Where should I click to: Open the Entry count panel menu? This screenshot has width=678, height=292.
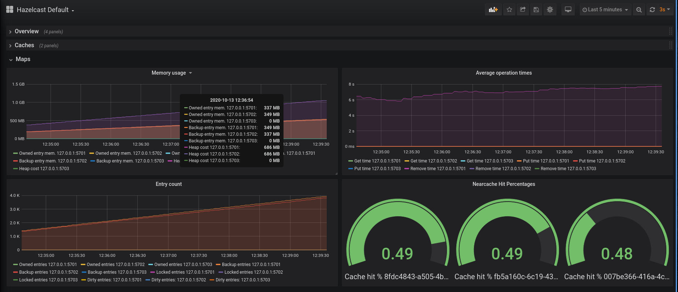click(x=168, y=184)
